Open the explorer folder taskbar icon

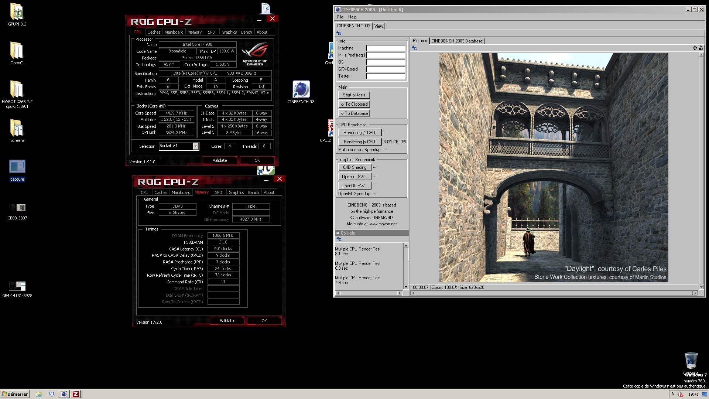tap(39, 394)
